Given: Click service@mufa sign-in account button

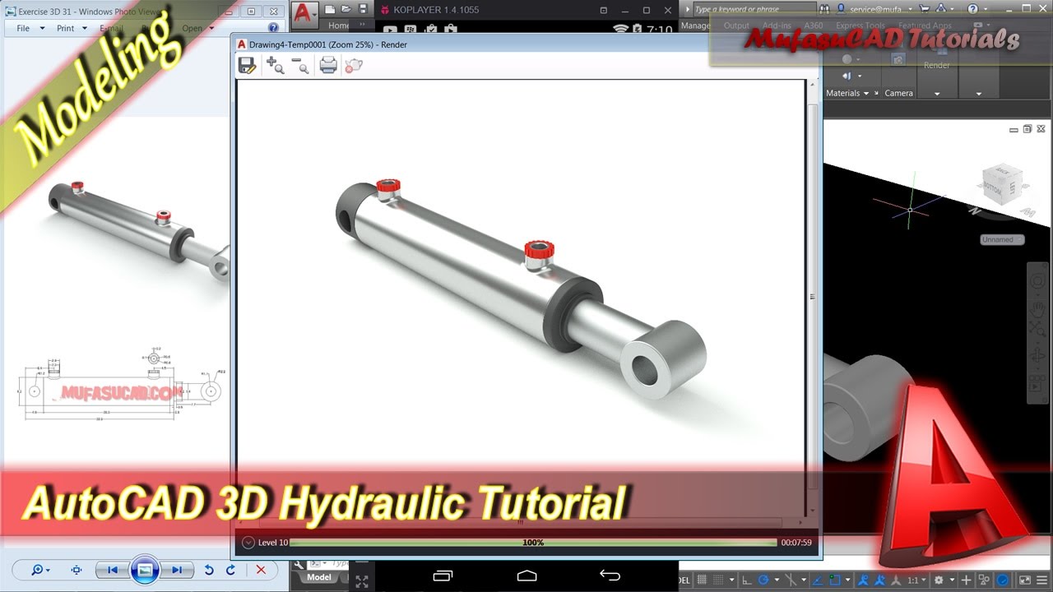Looking at the screenshot, I should click(x=871, y=9).
